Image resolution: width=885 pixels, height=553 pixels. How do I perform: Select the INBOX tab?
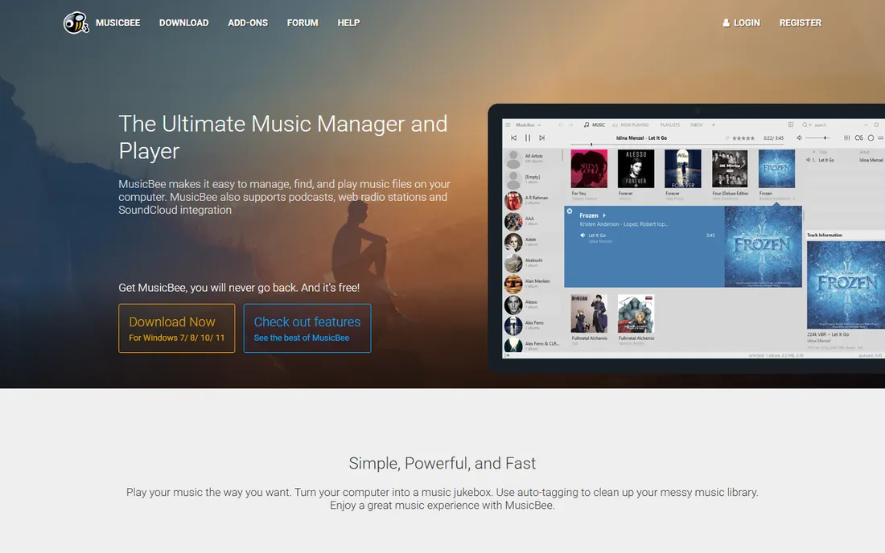(x=697, y=125)
